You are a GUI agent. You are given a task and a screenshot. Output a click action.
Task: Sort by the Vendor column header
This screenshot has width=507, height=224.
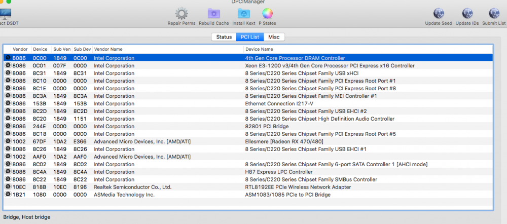click(x=20, y=49)
